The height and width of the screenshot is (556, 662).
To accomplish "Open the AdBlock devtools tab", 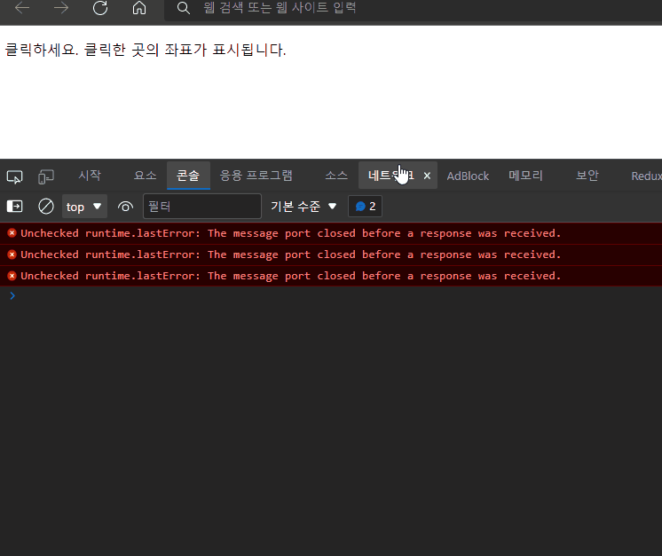I will 468,176.
